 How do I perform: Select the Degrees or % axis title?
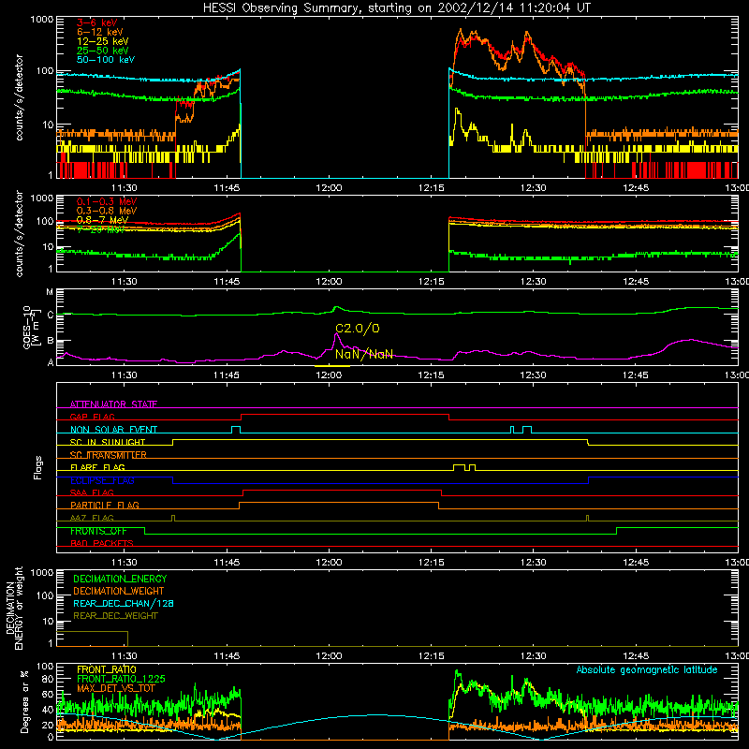[25, 702]
